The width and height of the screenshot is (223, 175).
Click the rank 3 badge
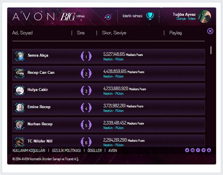86,91
